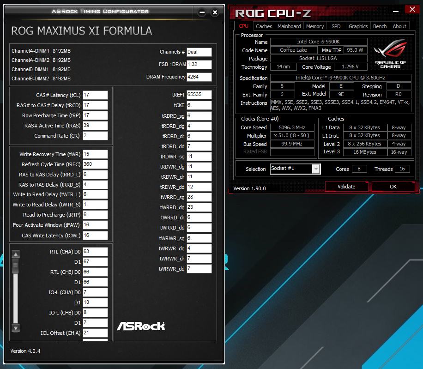The image size is (423, 369).
Task: Click the RAS# Active Time (tRAS) field
Action: tap(95, 126)
